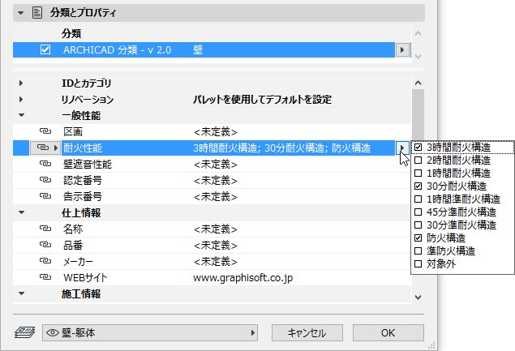Open the arrow menu for the ARCHICAD 分類 row
This screenshot has width=515, height=351.
pyautogui.click(x=402, y=50)
